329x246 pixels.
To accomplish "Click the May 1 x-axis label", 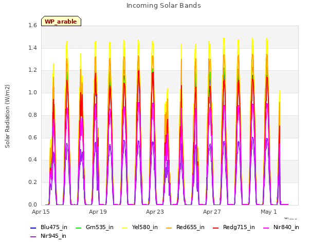I will [x=269, y=212].
